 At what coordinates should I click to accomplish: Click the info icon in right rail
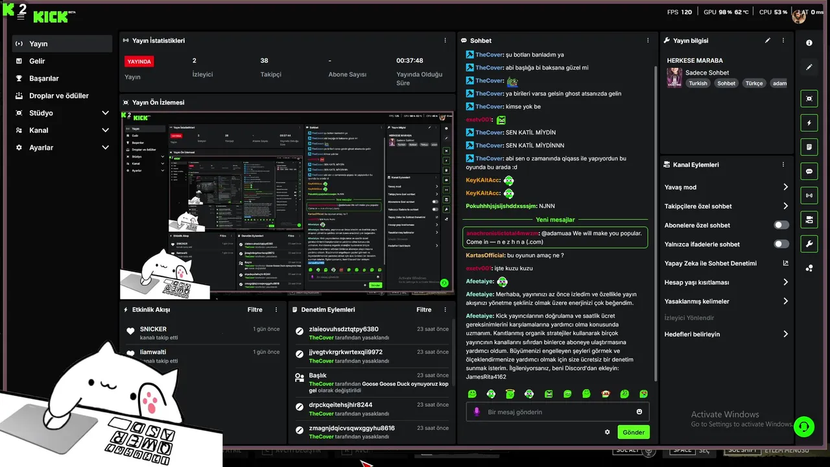pyautogui.click(x=809, y=43)
